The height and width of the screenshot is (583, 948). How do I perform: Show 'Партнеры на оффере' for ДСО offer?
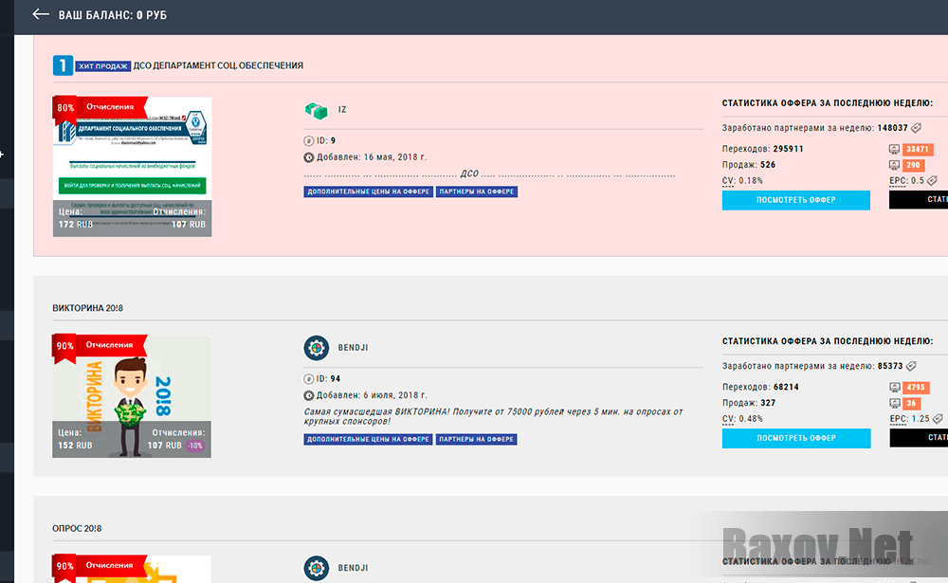point(476,191)
